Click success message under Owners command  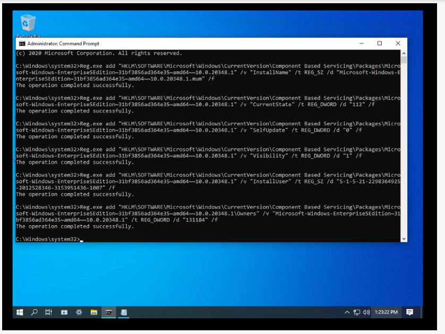75,226
